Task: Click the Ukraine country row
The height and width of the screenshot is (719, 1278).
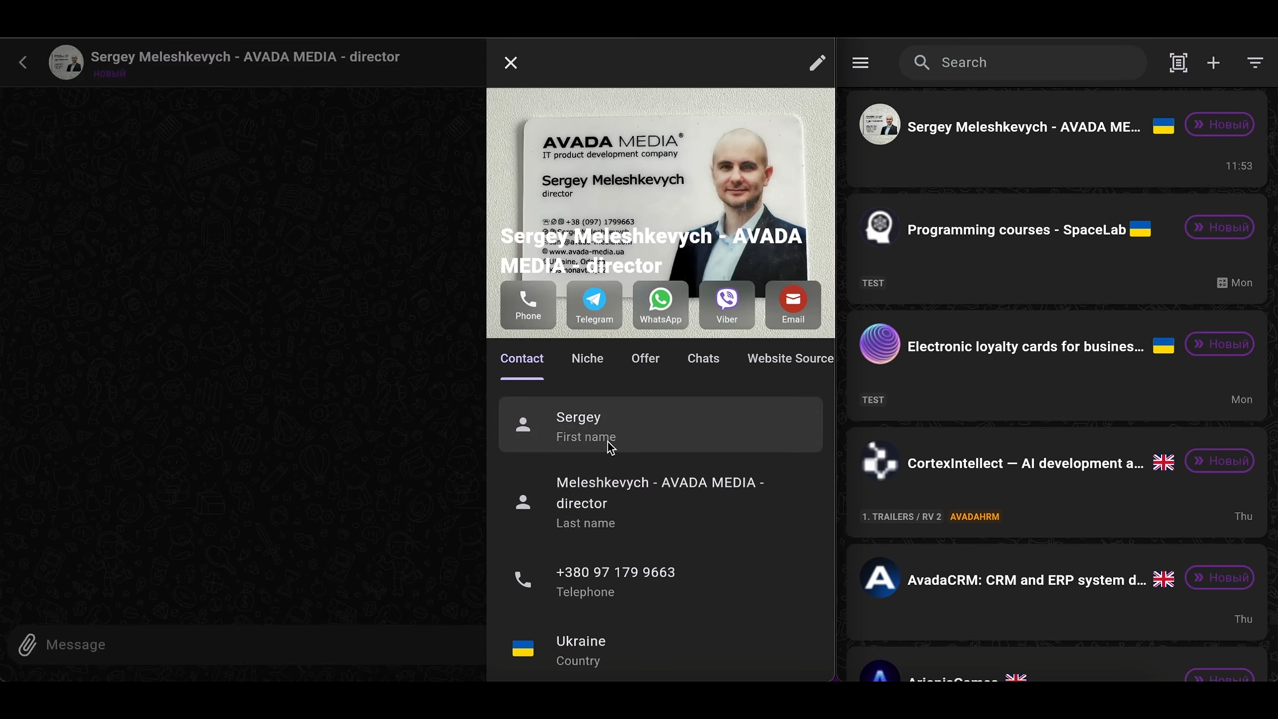Action: coord(660,650)
